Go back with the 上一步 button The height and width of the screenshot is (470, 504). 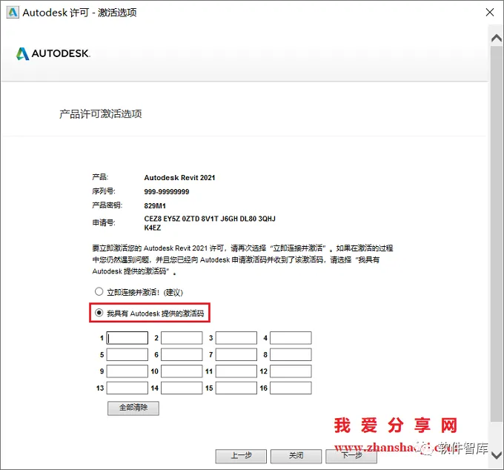click(x=241, y=456)
